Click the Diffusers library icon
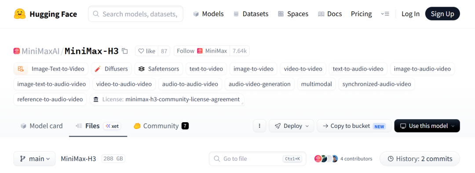The width and height of the screenshot is (475, 173). coord(98,69)
